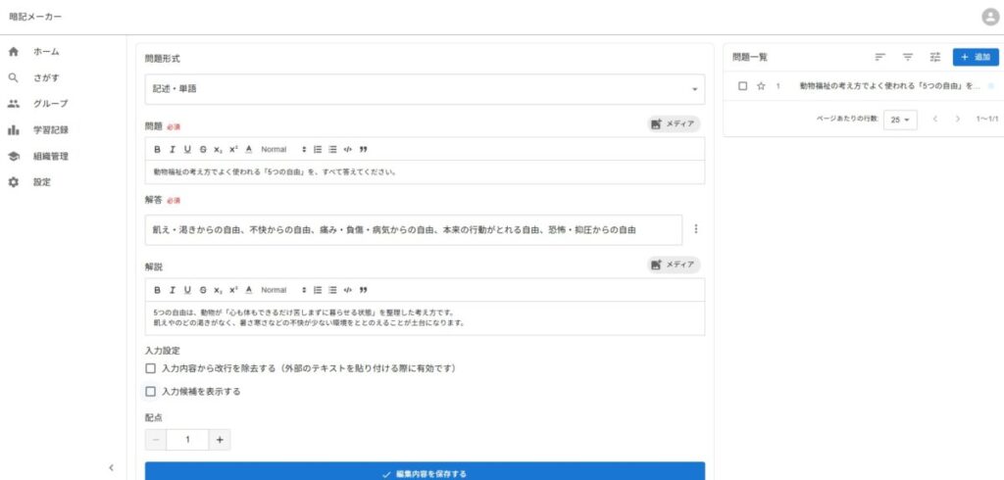Open the 解答 field three-dot menu
1004x480 pixels.
coord(696,229)
